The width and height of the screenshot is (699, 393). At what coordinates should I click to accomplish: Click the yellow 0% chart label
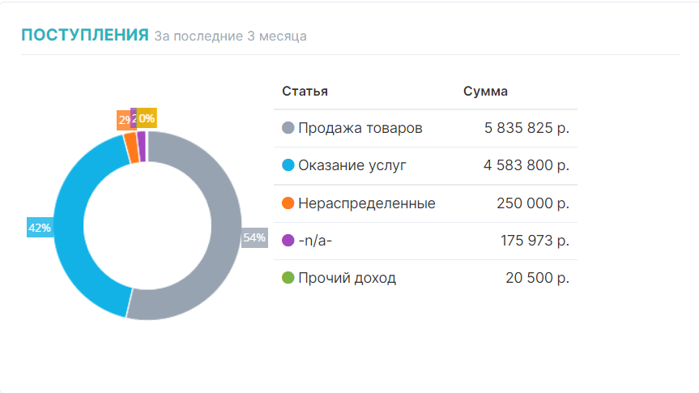pyautogui.click(x=147, y=118)
